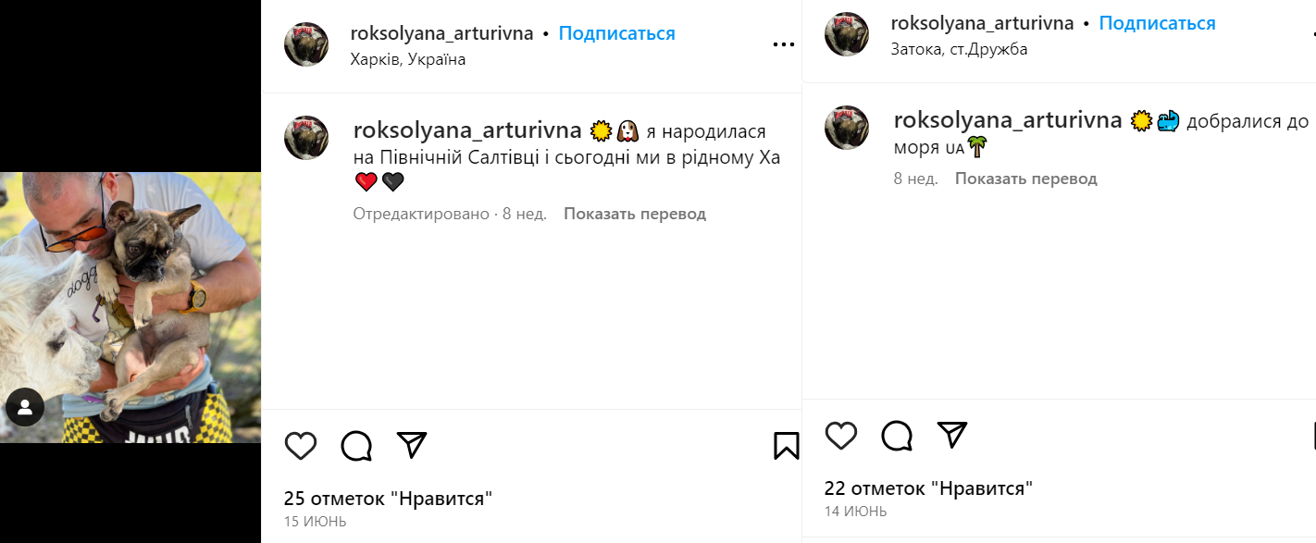Comment on the Zatoka sea post

coord(897,435)
